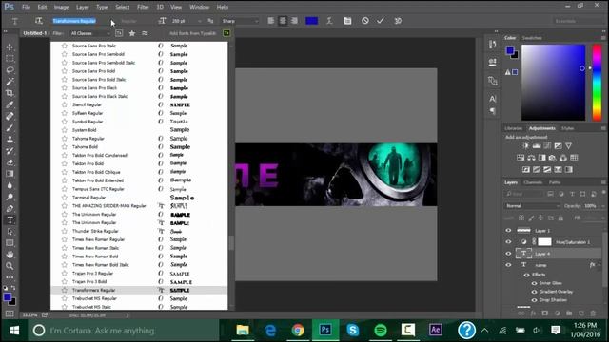Toggle Inner Glow effect visibility
The height and width of the screenshot is (342, 609).
(x=534, y=283)
